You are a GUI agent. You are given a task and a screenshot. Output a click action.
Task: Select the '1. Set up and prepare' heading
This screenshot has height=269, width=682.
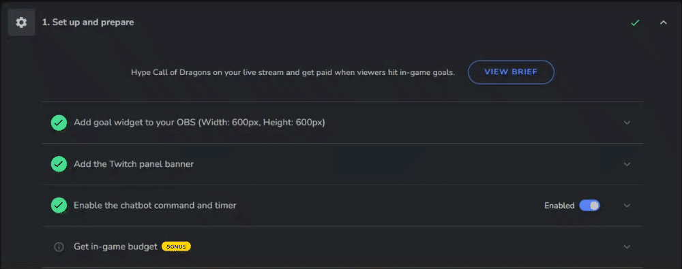tap(88, 22)
